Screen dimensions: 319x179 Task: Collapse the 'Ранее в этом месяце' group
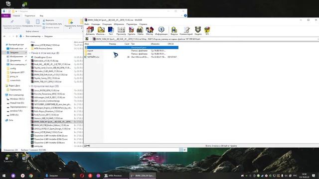click(x=30, y=53)
